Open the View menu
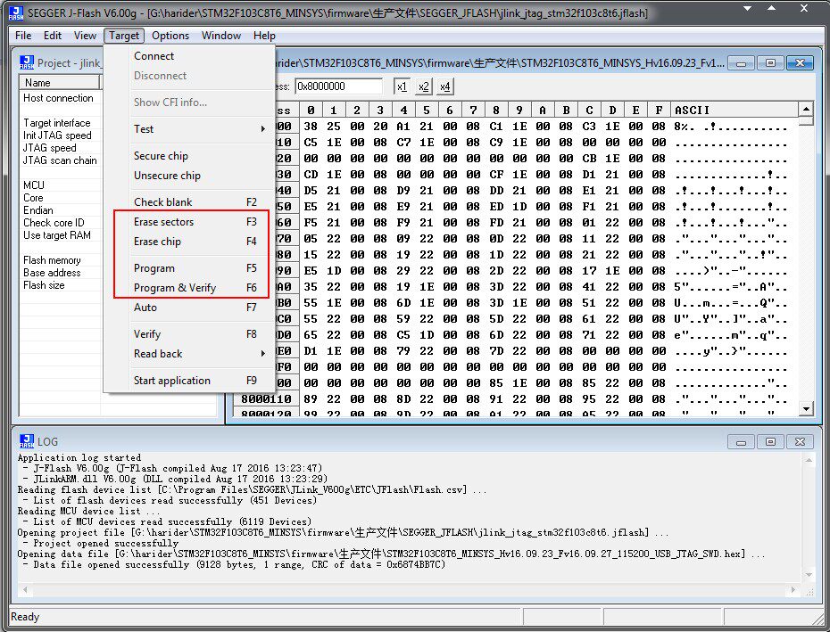The image size is (830, 632). pyautogui.click(x=85, y=36)
